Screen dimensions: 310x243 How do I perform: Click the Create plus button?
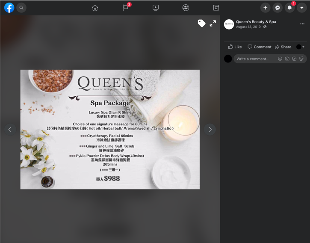pyautogui.click(x=266, y=8)
